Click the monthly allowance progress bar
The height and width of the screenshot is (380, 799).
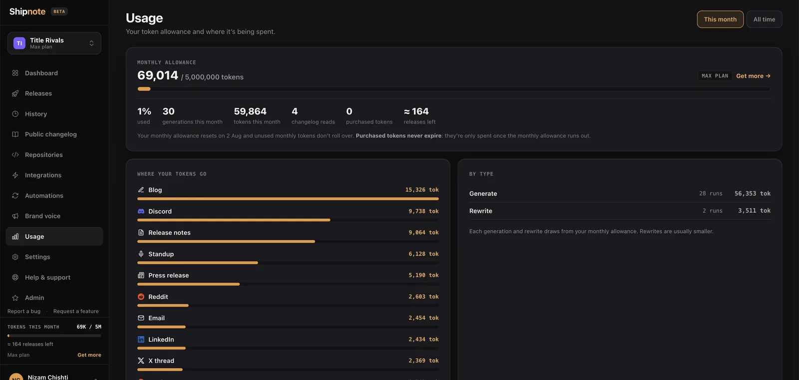(454, 89)
